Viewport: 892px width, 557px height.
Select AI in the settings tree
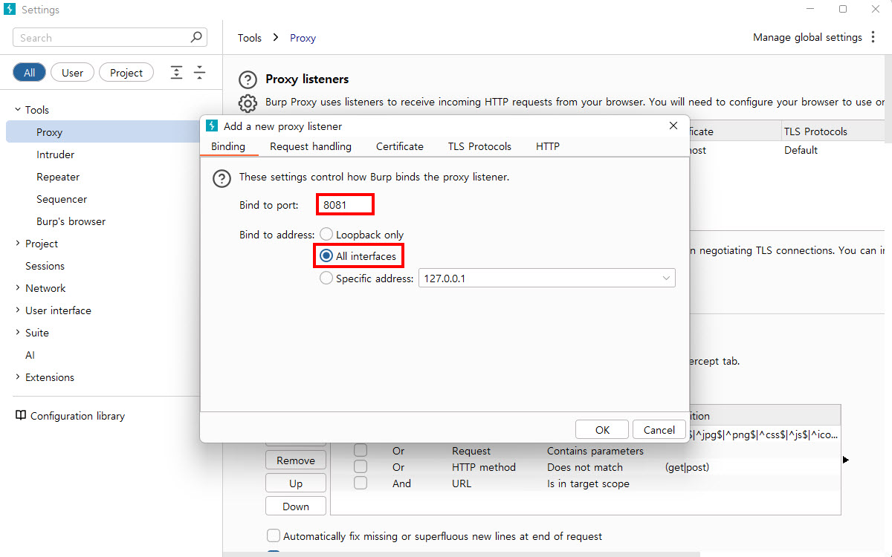[30, 355]
